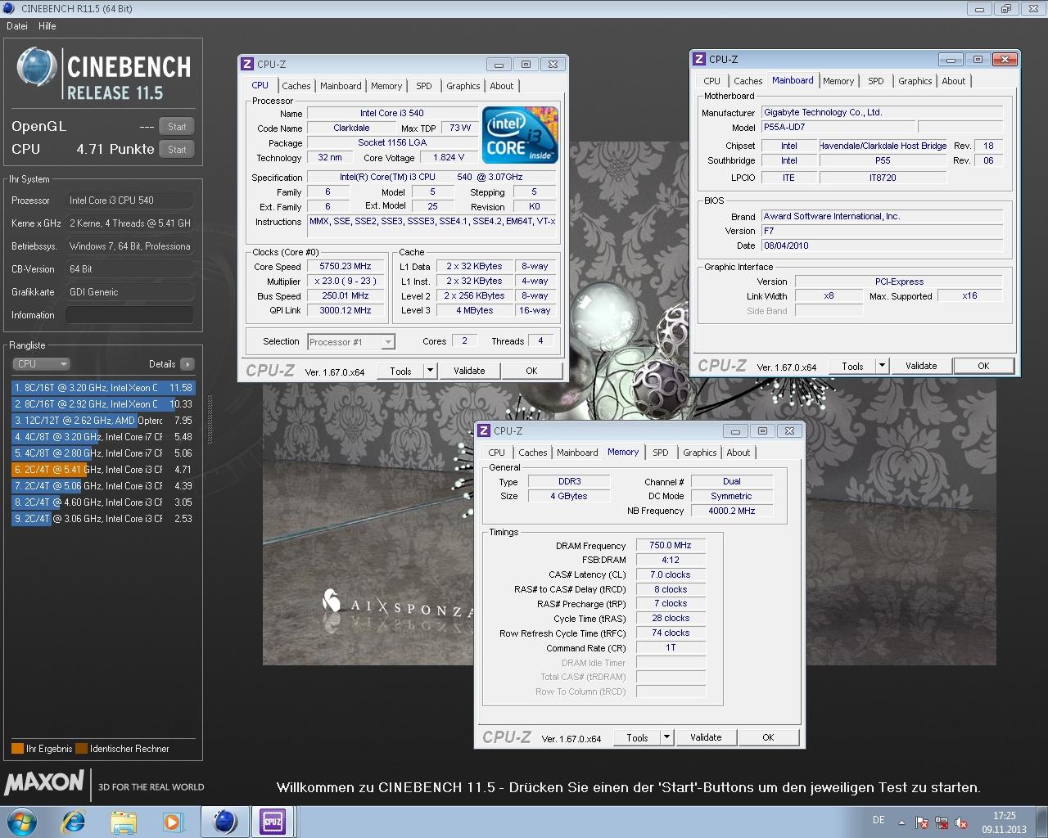
Task: Open Caches tab in Memory window
Action: 533,453
